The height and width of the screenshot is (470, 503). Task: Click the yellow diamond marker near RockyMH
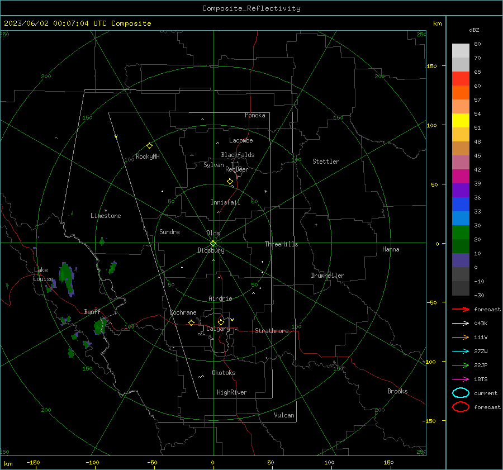coord(149,146)
